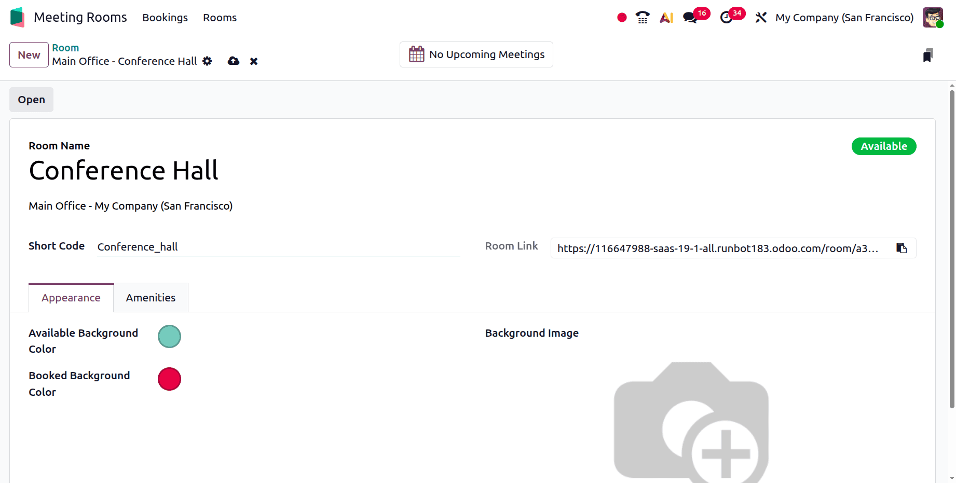Click the Main Office - Conference Hall breadcrumb title
Image resolution: width=956 pixels, height=483 pixels.
(x=125, y=61)
